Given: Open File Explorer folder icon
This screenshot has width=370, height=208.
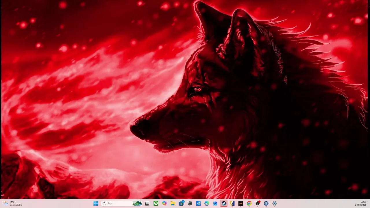Looking at the screenshot, I should click(173, 203).
